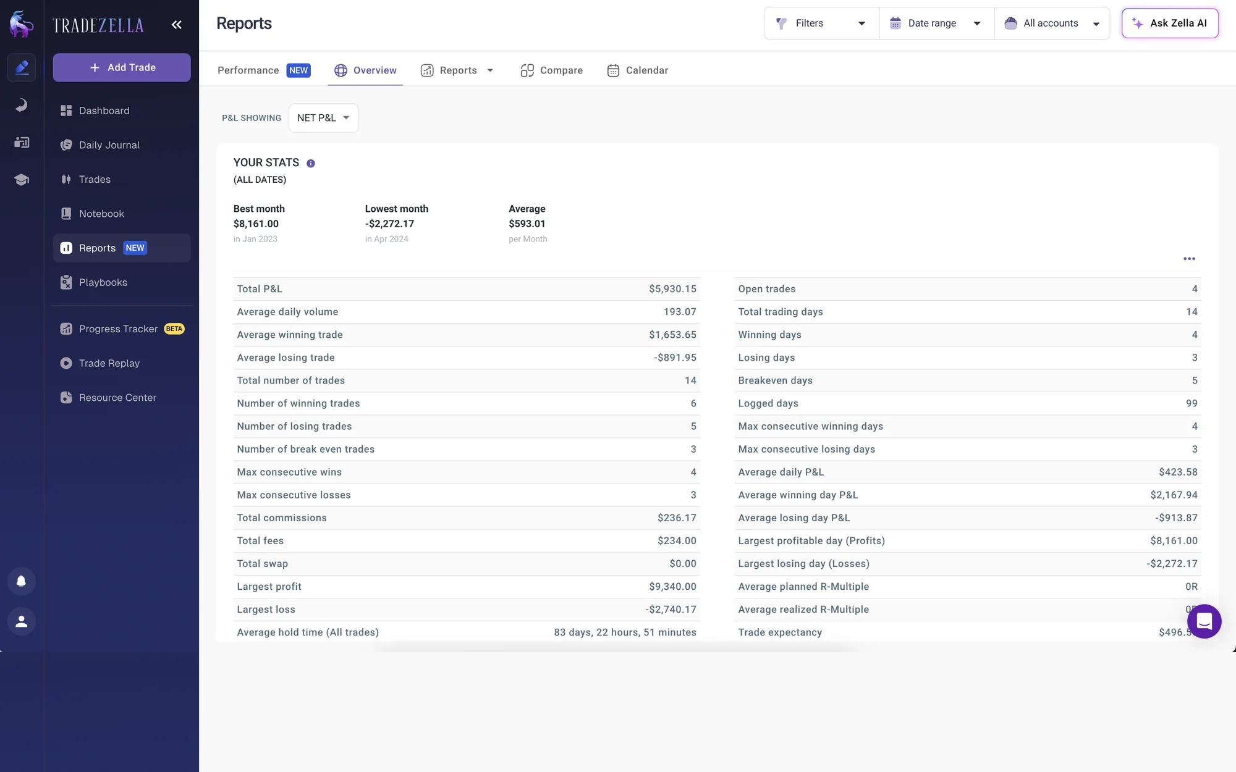Click the Lowest month -$2,272.17 value

[389, 224]
